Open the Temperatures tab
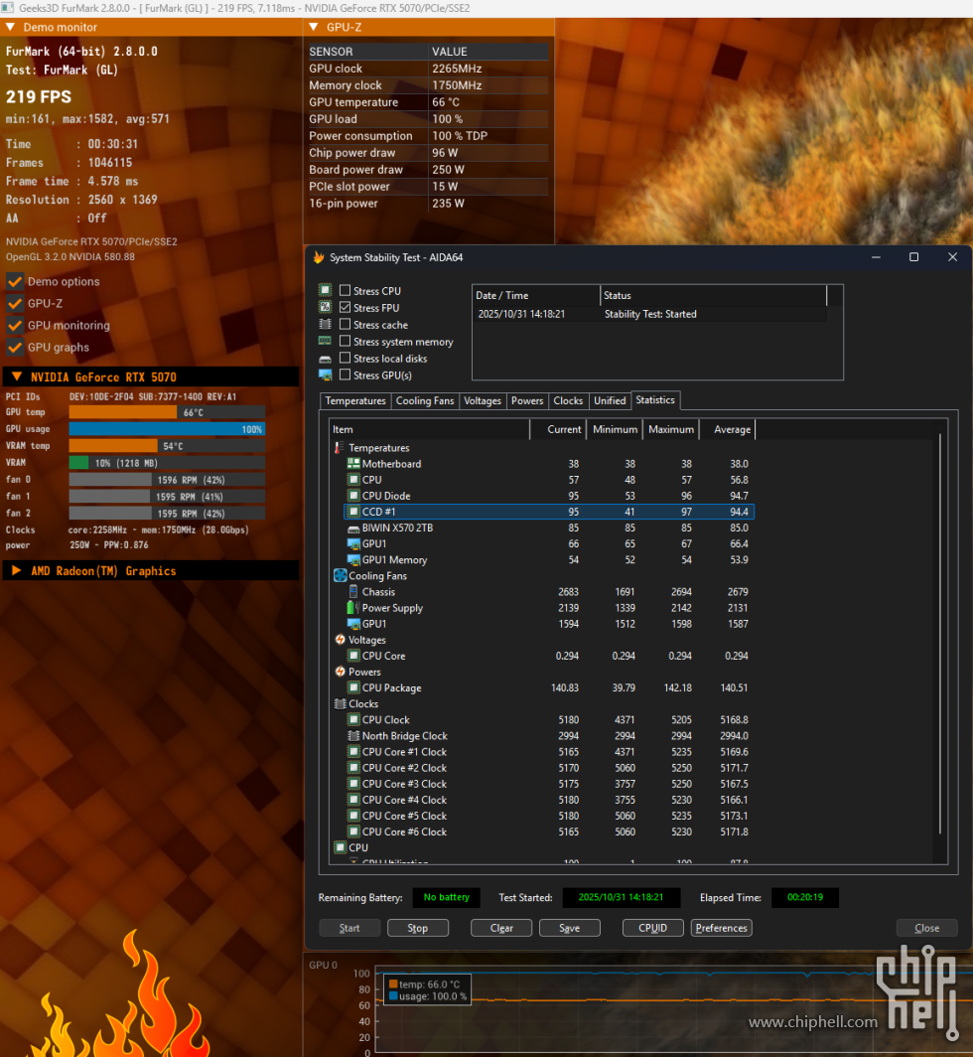Screen dimensions: 973x1057 (x=355, y=400)
